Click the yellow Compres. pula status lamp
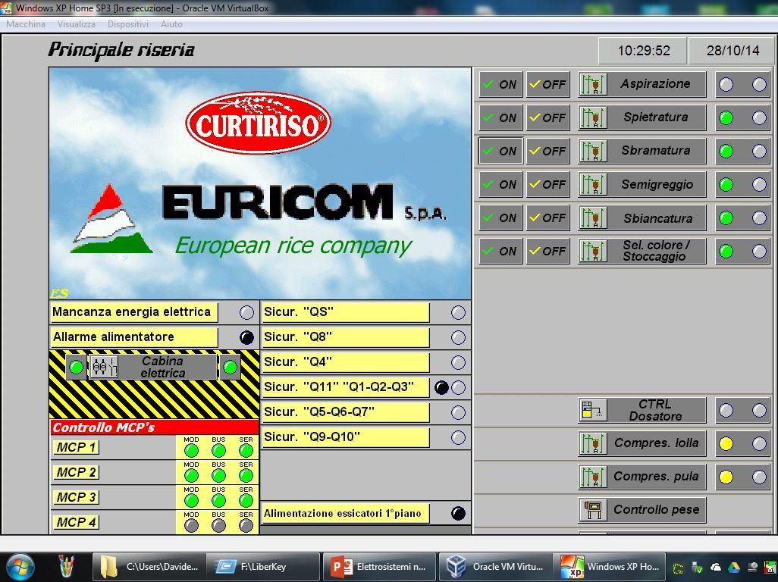This screenshot has width=778, height=582. (x=726, y=477)
